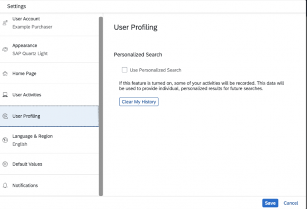
Task: Click the Appearance palette icon
Action: click(x=5, y=49)
